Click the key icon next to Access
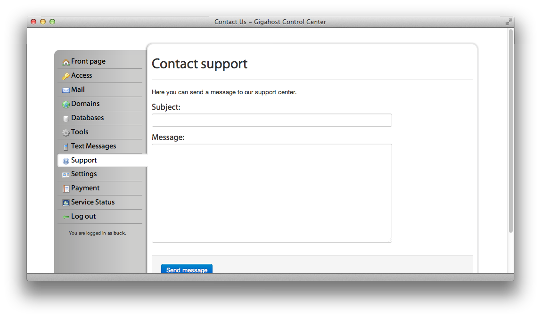The width and height of the screenshot is (541, 318). [x=66, y=76]
